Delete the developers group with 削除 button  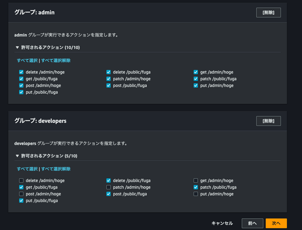[x=269, y=121]
